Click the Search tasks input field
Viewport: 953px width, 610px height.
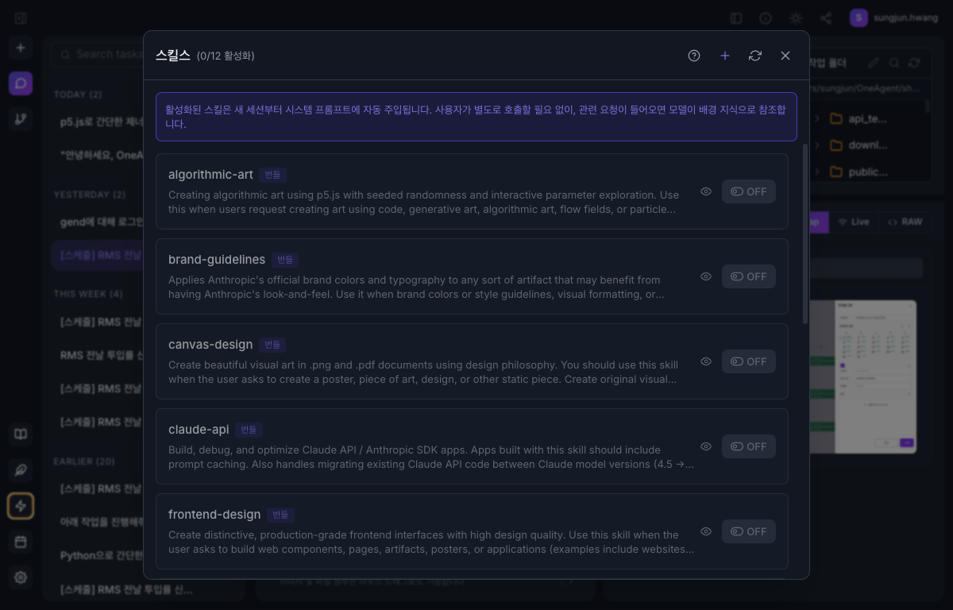pos(97,54)
